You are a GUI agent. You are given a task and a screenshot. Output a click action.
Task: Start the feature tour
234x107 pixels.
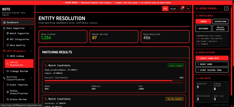pos(212,70)
